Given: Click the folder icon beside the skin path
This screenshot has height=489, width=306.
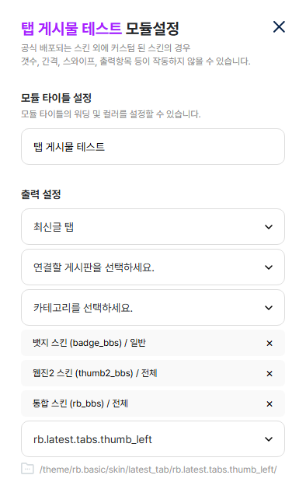Looking at the screenshot, I should [27, 469].
